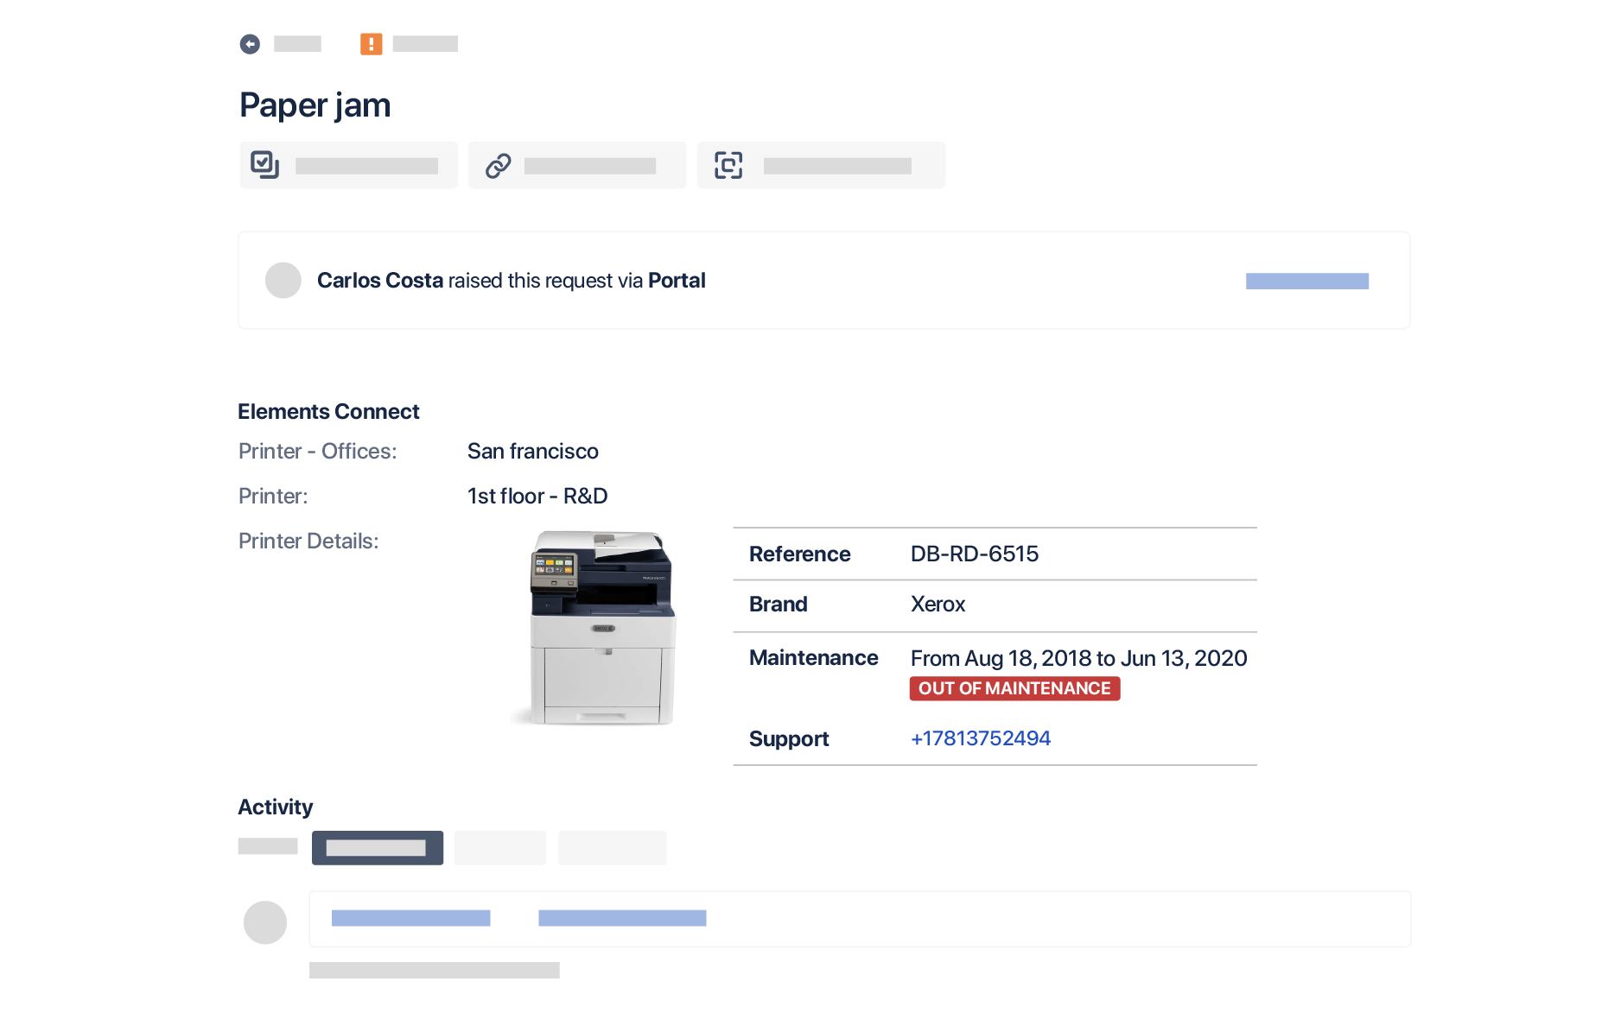Viewport: 1621px width, 1013px height.
Task: Select the highlighted dark Activity tab
Action: click(378, 848)
